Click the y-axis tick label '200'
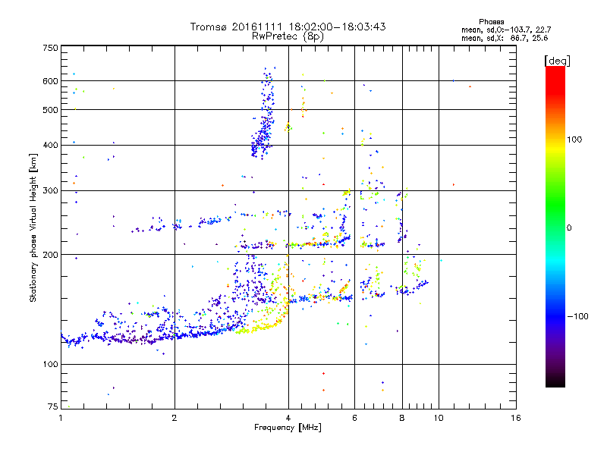Viewport: 607px width, 455px height. tap(50, 255)
